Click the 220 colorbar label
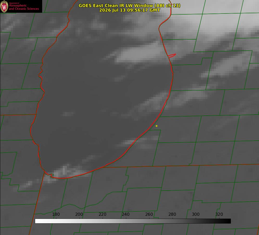The image size is (259, 235). (102, 214)
